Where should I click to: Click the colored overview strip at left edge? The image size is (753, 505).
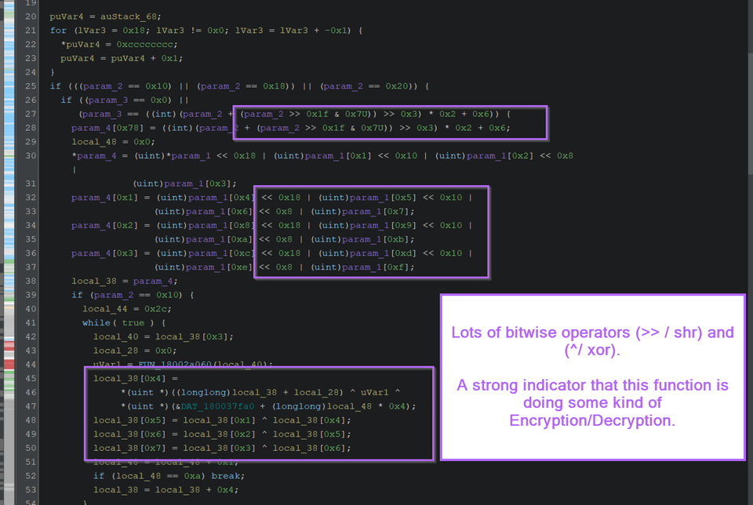coord(9,252)
